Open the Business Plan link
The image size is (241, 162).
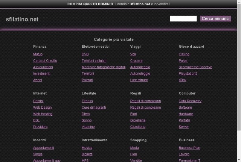[x=189, y=148]
